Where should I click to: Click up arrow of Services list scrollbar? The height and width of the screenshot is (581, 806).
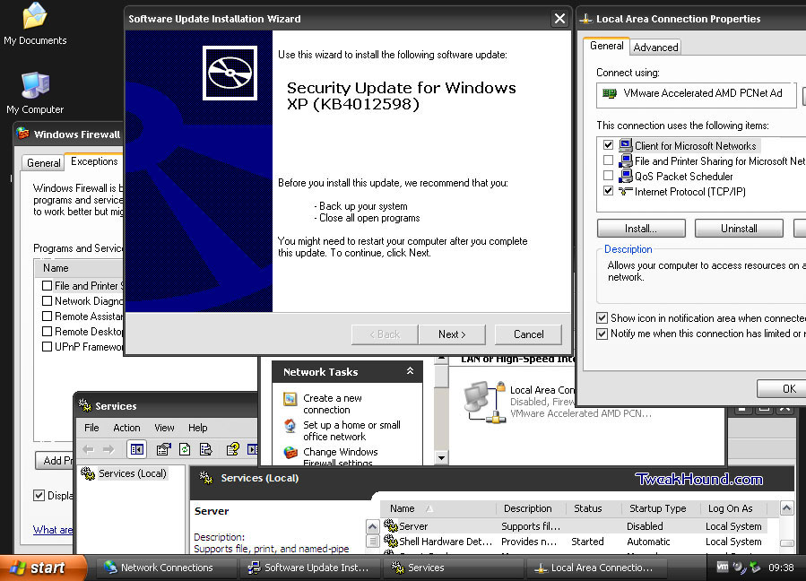tap(786, 509)
